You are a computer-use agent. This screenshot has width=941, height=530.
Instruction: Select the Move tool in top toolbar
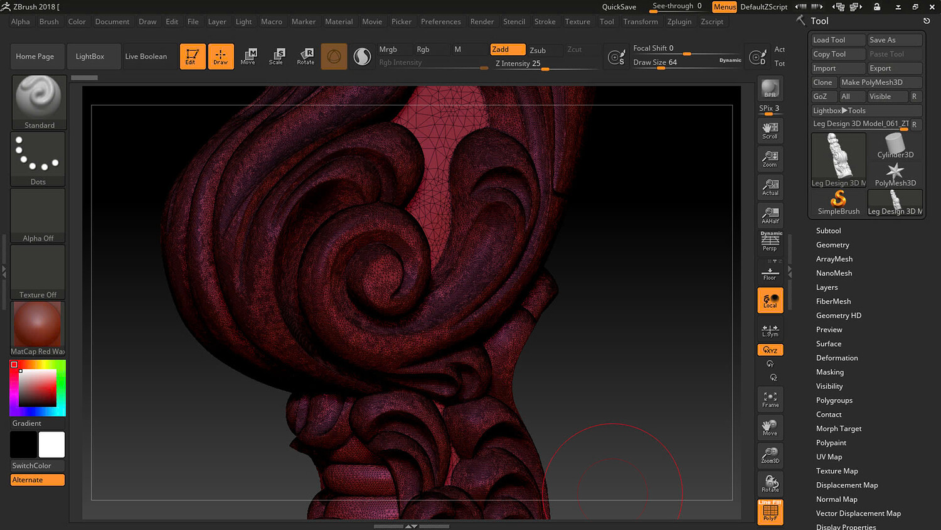tap(248, 56)
